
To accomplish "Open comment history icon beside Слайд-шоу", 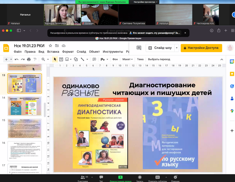I will click(x=139, y=48).
